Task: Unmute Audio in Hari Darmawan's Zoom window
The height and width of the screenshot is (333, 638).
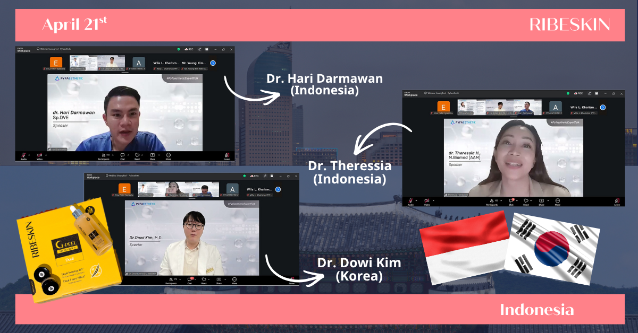Action: click(x=23, y=155)
